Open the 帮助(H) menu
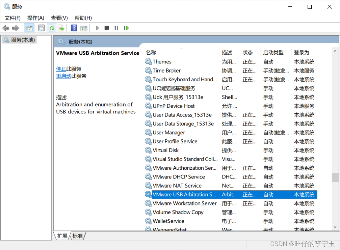The height and width of the screenshot is (250, 340). pyautogui.click(x=83, y=18)
